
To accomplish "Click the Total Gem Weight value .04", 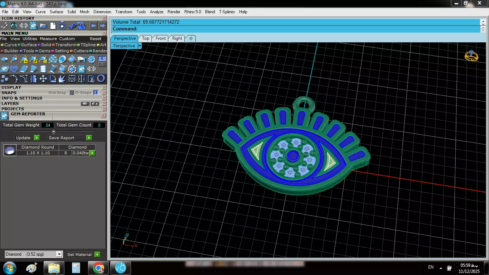I will (48, 125).
